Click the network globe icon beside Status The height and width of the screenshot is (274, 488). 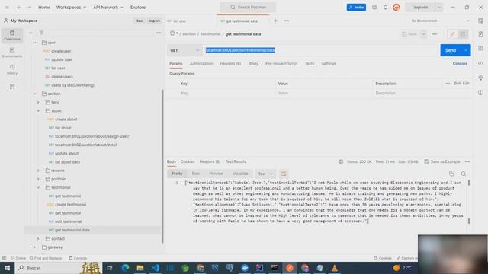click(x=341, y=161)
